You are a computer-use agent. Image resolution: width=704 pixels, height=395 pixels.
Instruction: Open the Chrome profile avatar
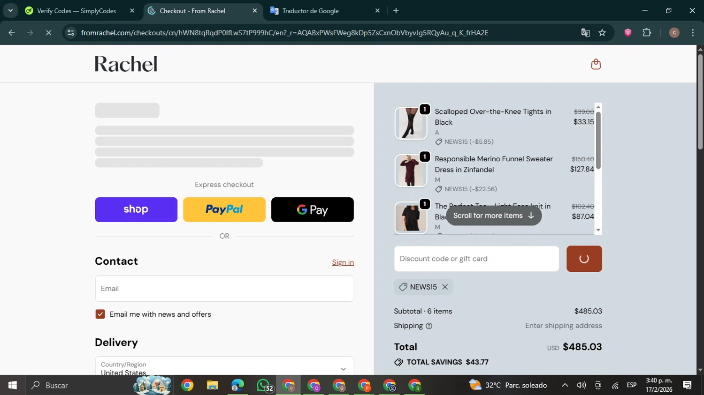pos(674,33)
